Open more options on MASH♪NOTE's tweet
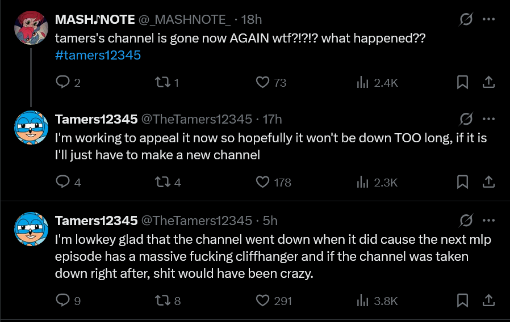Viewport: 510px width, 322px height. click(x=488, y=19)
